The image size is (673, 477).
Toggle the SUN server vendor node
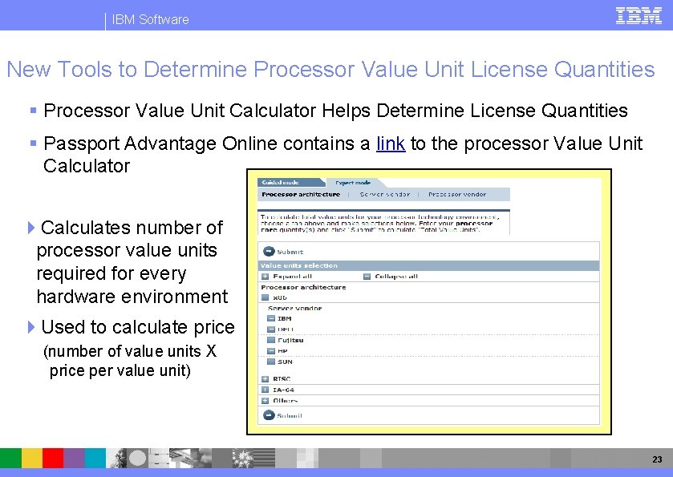pyautogui.click(x=271, y=362)
